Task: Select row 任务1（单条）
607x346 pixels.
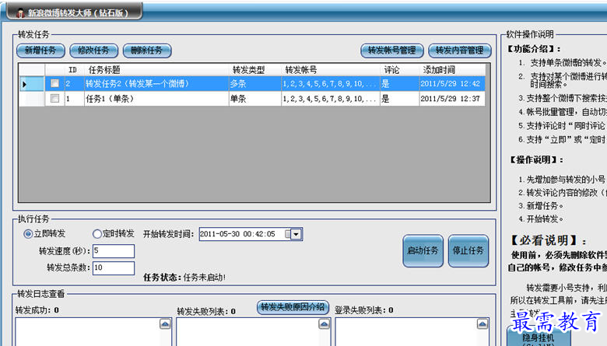Action: (251, 99)
